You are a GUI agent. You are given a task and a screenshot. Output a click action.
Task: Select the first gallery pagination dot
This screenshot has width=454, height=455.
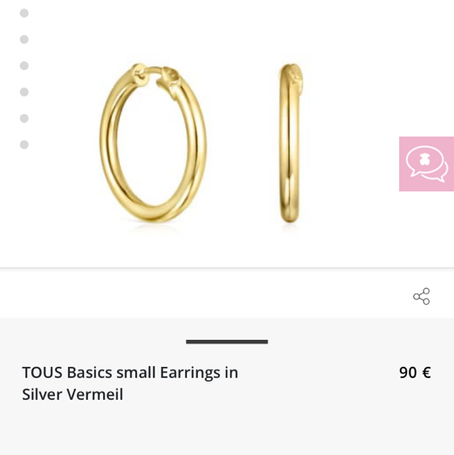24,13
